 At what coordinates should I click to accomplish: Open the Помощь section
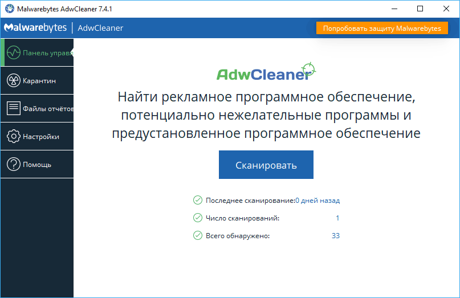[37, 164]
